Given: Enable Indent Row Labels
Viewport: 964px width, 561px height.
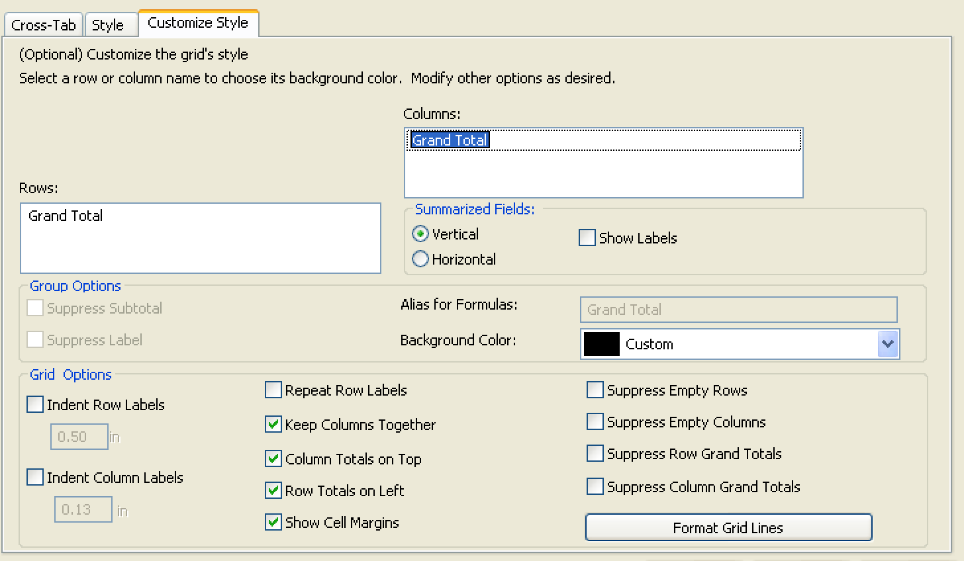Looking at the screenshot, I should [35, 405].
